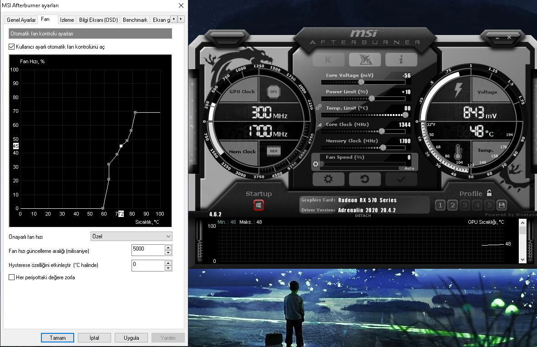Click the OC Scanner icon button
This screenshot has height=347, width=537.
point(365,60)
